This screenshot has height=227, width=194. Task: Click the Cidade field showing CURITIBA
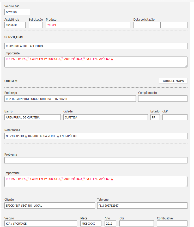(x=105, y=117)
